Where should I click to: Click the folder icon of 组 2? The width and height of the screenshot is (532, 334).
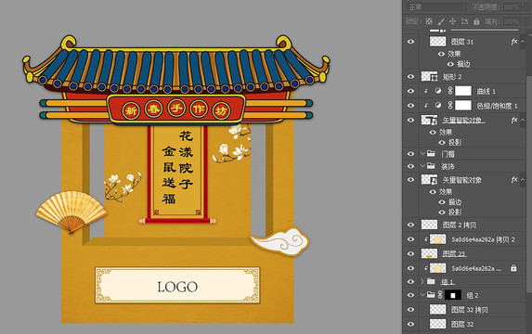point(431,295)
